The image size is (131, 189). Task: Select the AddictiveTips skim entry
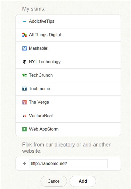(x=68, y=22)
